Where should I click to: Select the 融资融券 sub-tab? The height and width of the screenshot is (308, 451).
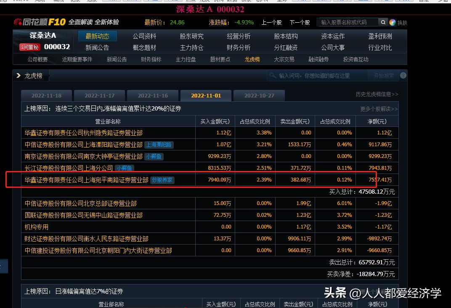318,60
